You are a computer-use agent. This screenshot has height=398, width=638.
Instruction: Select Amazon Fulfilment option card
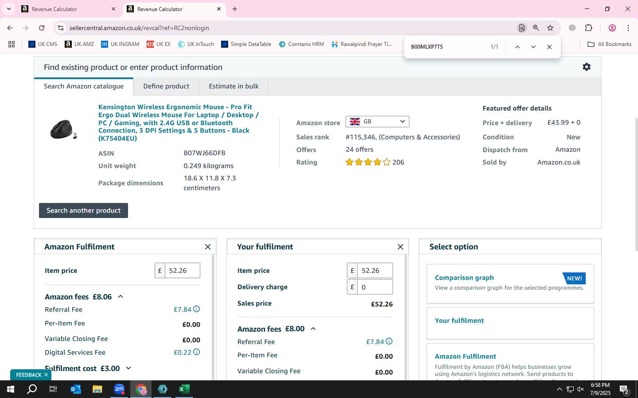(x=510, y=362)
